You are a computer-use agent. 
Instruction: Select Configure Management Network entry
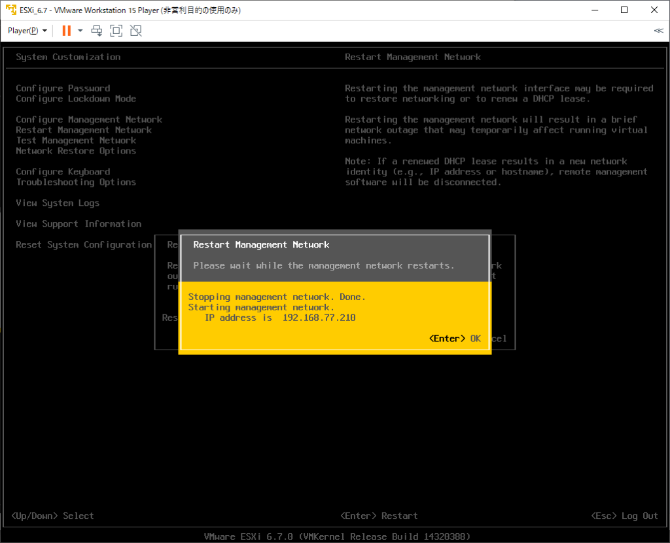(89, 120)
